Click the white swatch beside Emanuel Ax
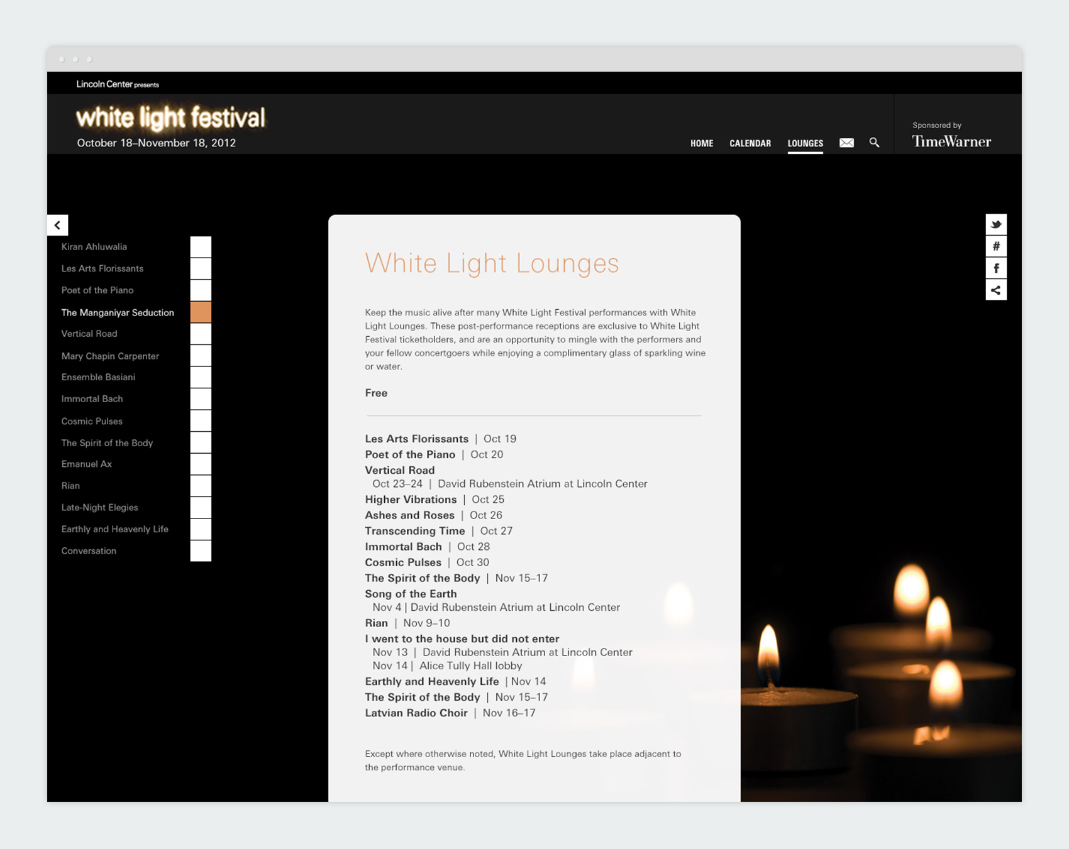This screenshot has height=849, width=1069. [x=201, y=464]
